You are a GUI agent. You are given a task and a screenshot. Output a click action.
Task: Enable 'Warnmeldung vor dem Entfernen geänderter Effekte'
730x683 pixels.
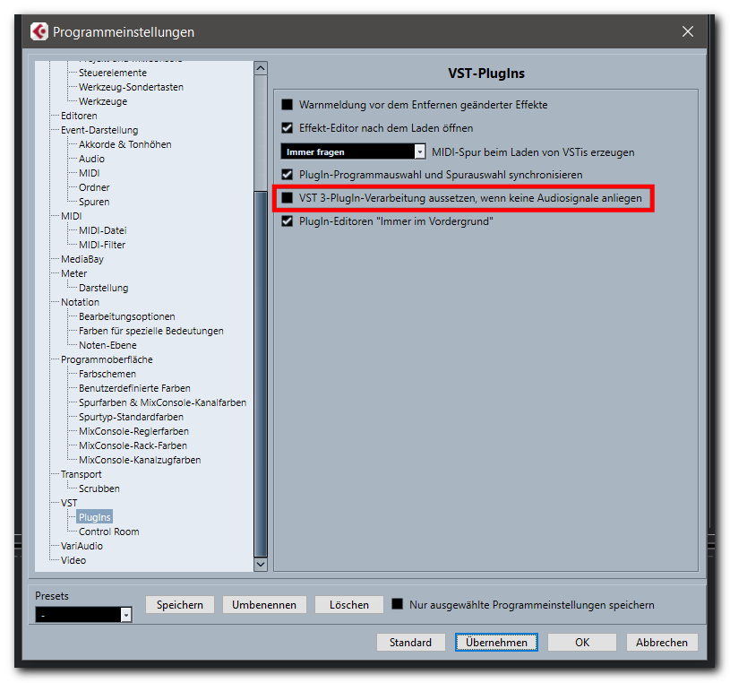[287, 103]
